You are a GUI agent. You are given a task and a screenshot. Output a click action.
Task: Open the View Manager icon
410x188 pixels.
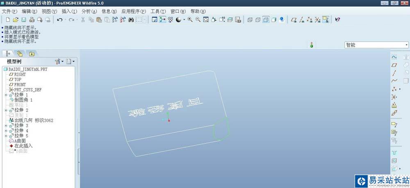coord(238,20)
